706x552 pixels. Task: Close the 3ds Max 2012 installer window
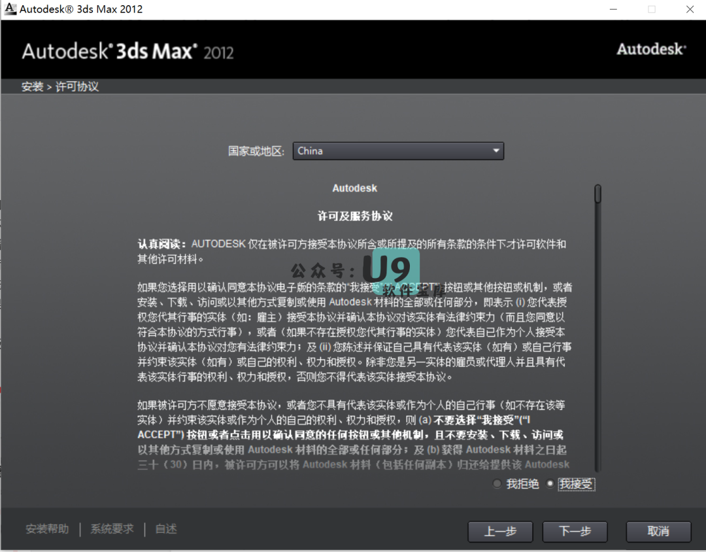pos(690,9)
